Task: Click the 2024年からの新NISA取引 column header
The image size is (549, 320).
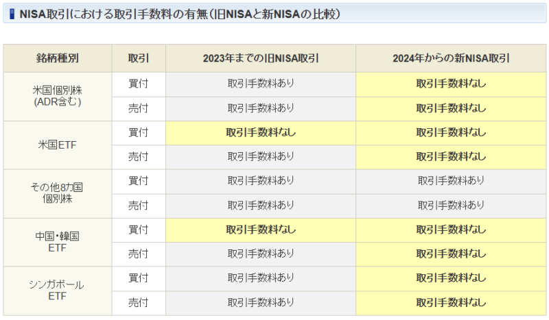Action: [x=451, y=58]
